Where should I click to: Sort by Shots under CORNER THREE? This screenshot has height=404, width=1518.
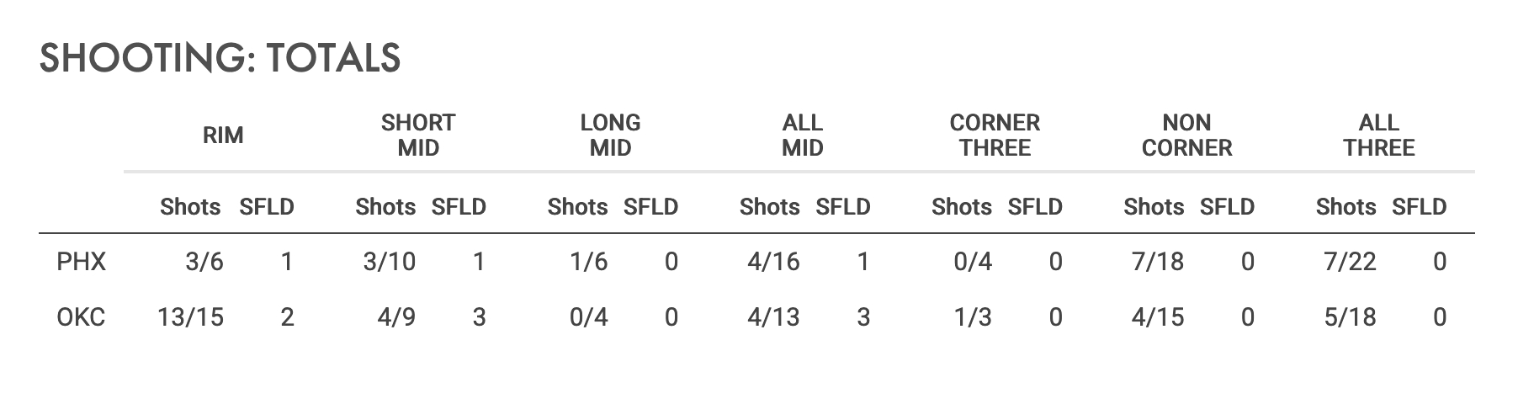click(961, 207)
